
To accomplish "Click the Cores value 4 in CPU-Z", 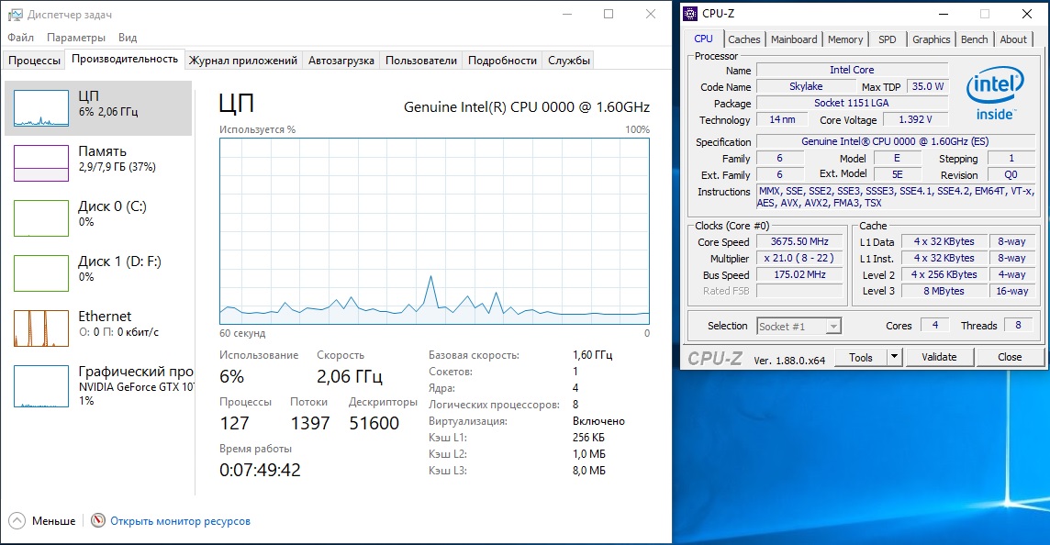I will [935, 326].
